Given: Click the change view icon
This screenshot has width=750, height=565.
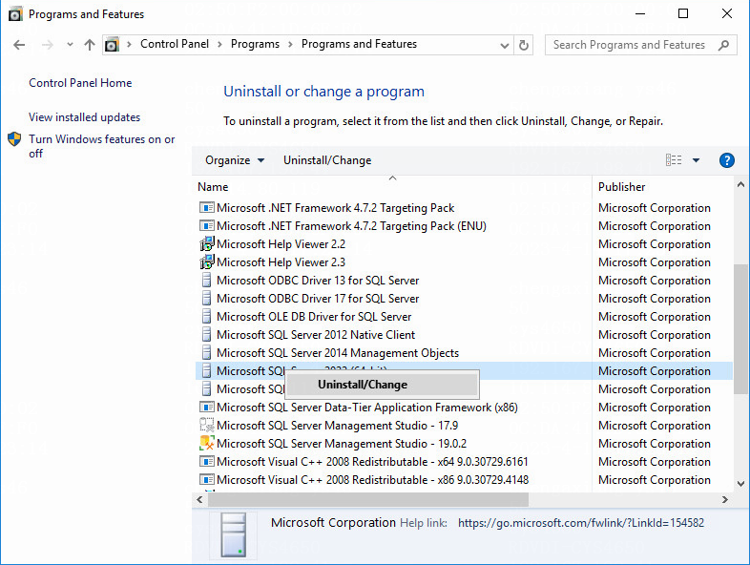Looking at the screenshot, I should [x=674, y=159].
